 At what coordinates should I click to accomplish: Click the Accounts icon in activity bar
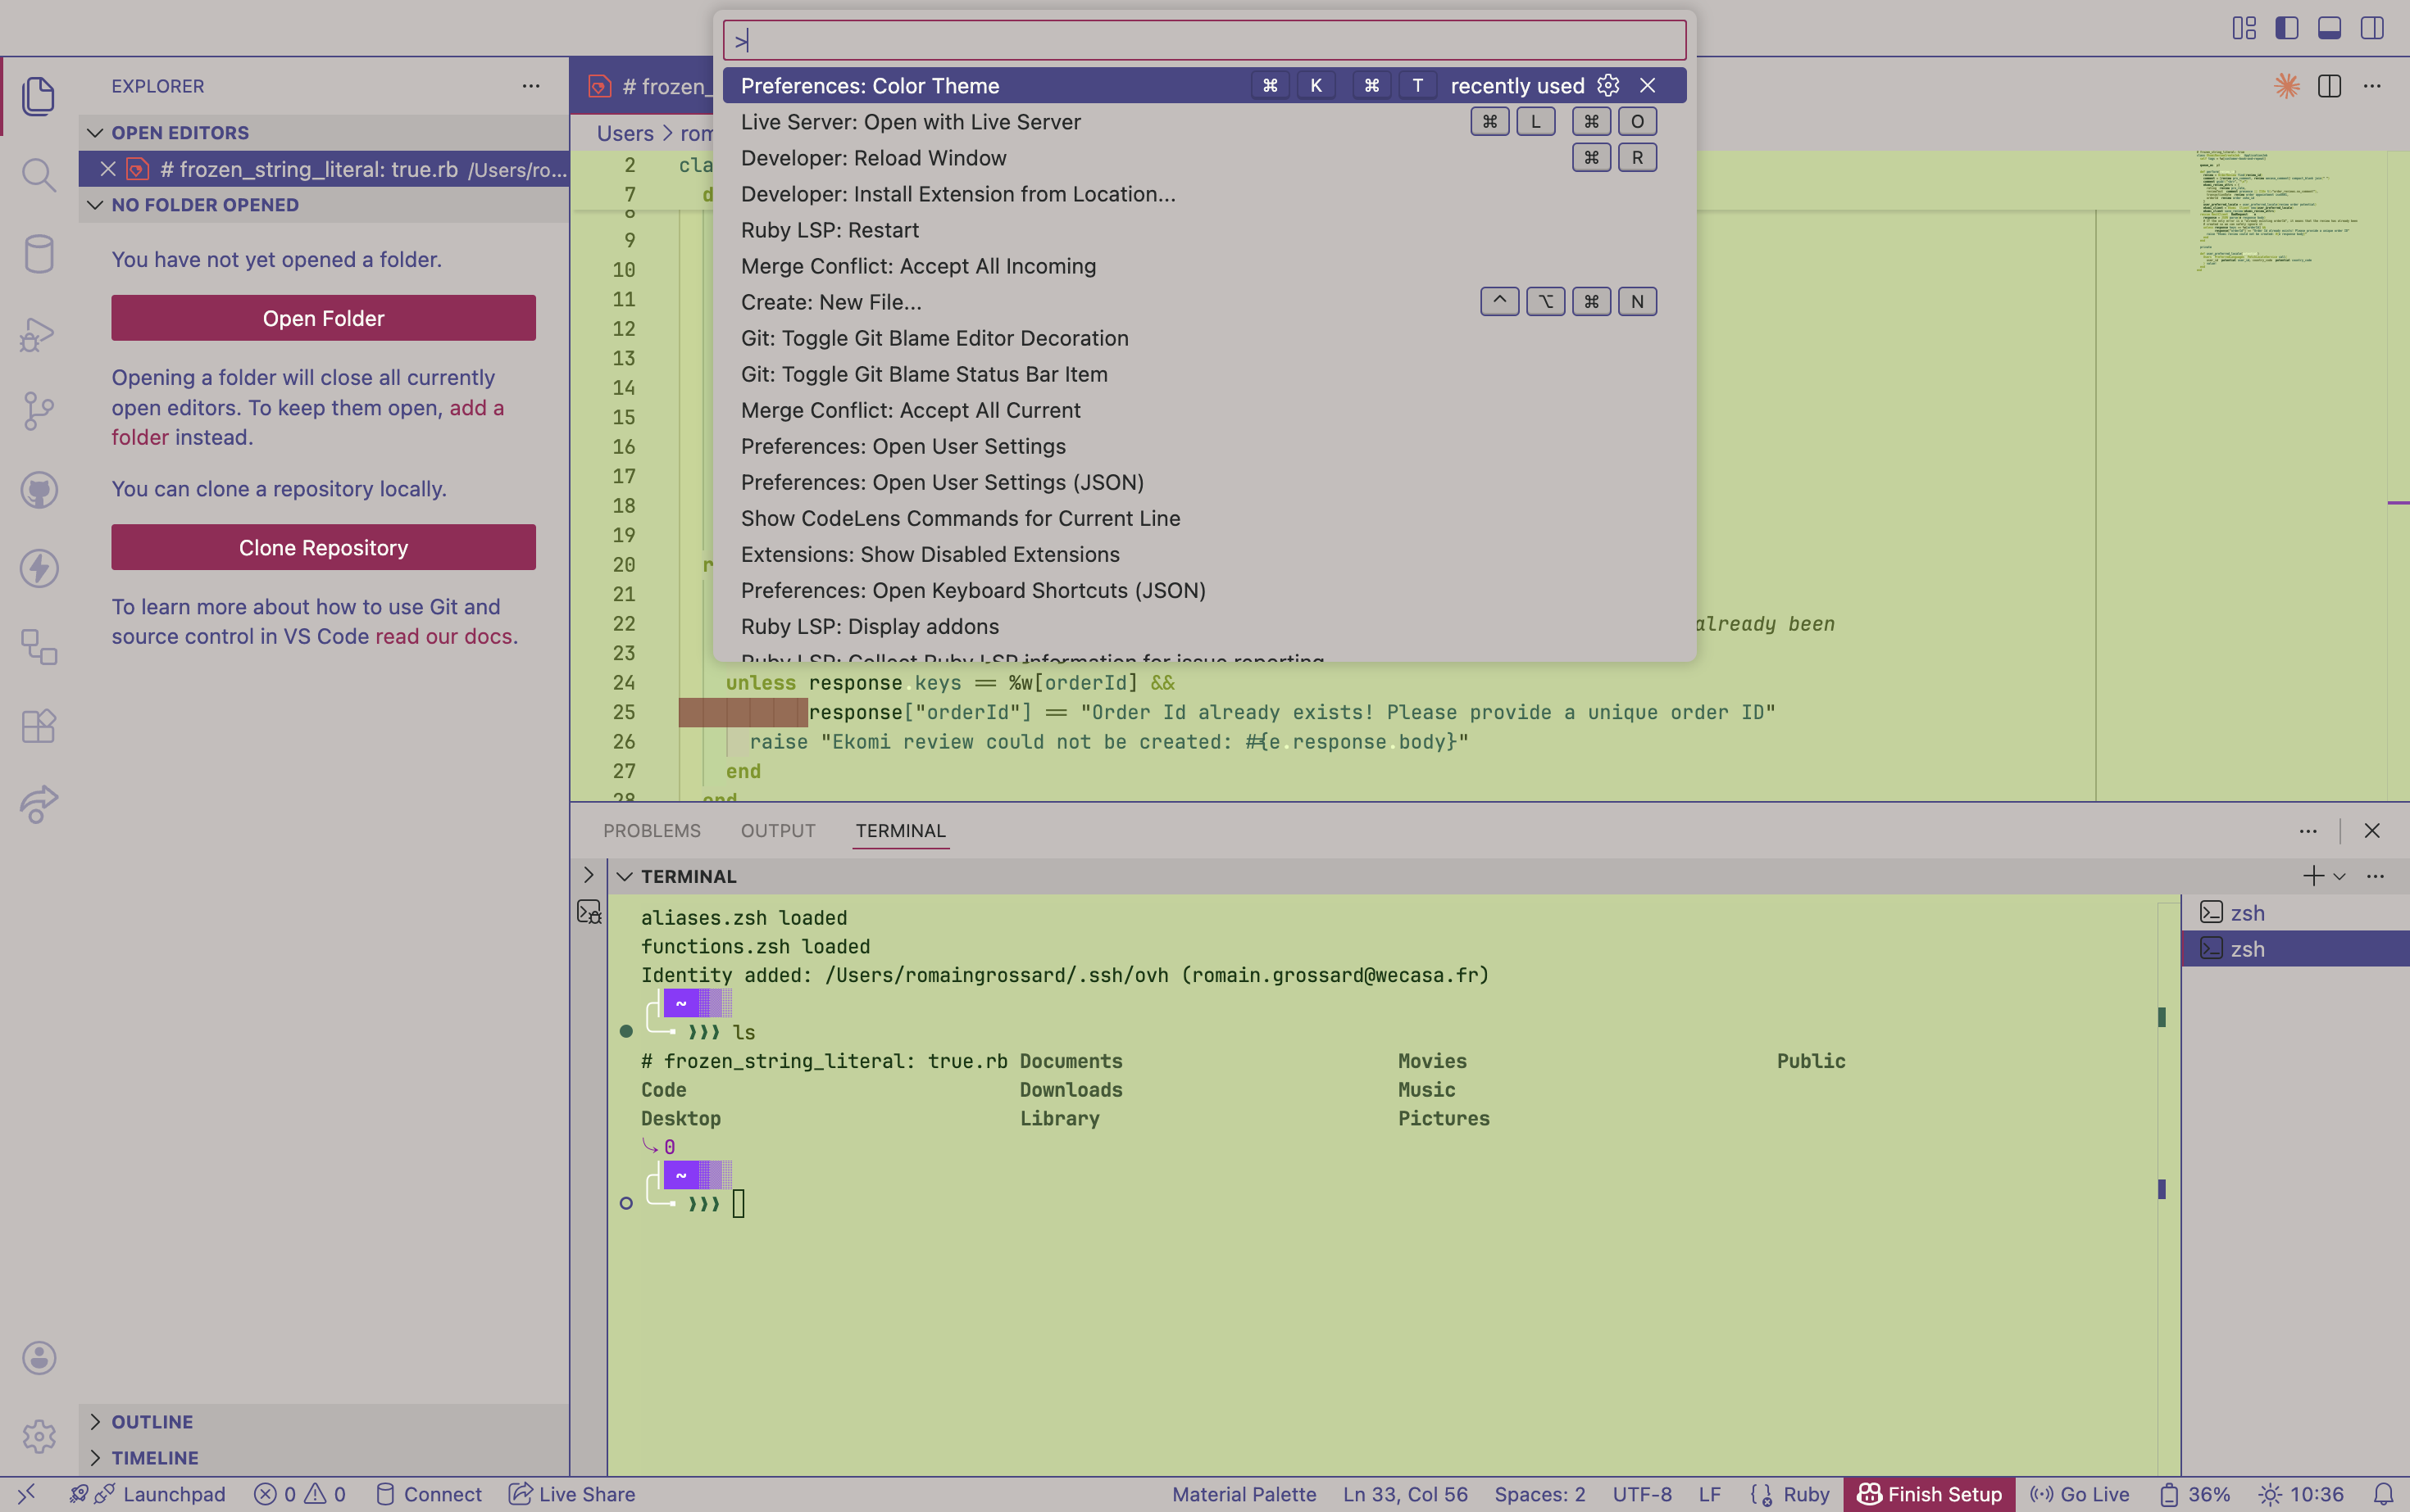38,1357
